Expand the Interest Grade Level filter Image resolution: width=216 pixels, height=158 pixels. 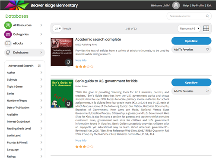point(25,121)
